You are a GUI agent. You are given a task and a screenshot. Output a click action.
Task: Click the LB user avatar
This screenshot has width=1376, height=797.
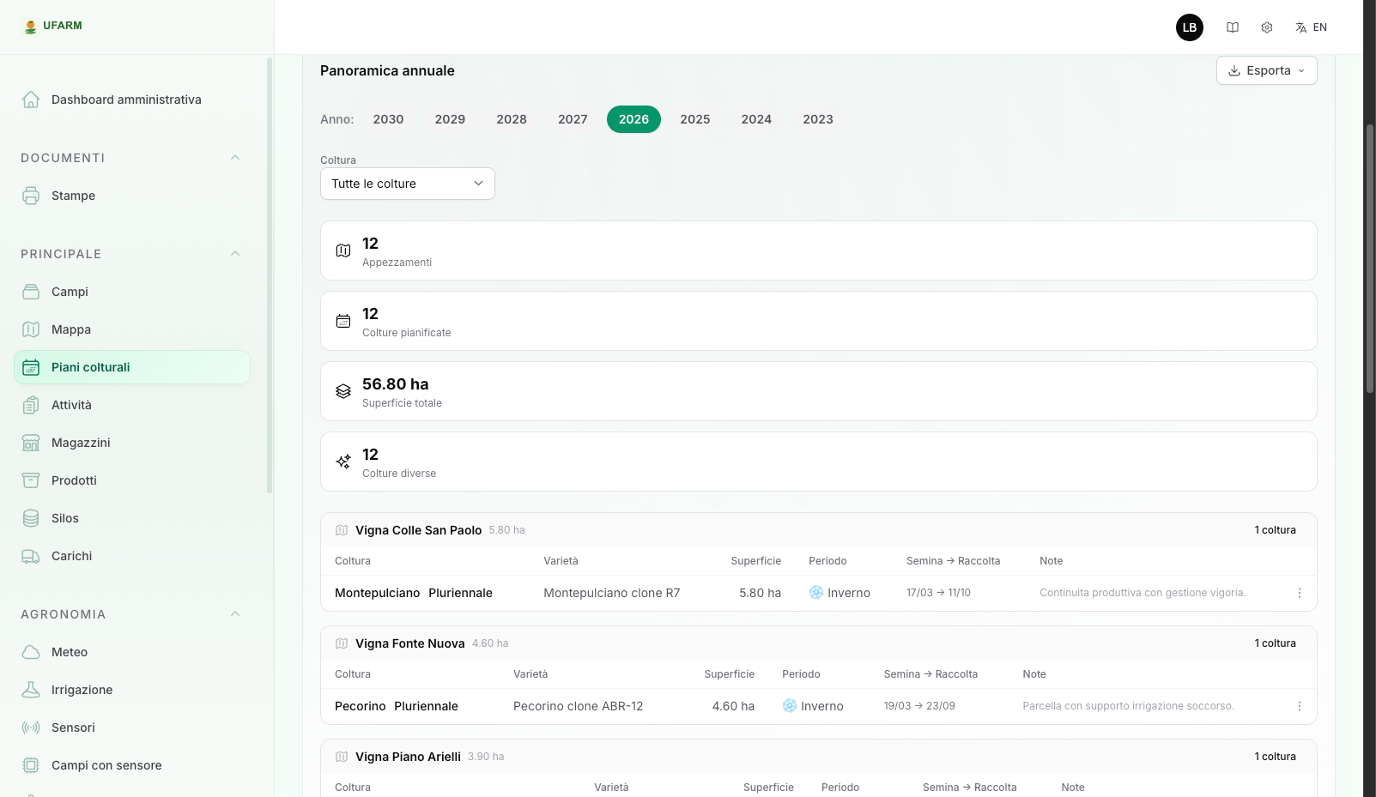(x=1189, y=27)
